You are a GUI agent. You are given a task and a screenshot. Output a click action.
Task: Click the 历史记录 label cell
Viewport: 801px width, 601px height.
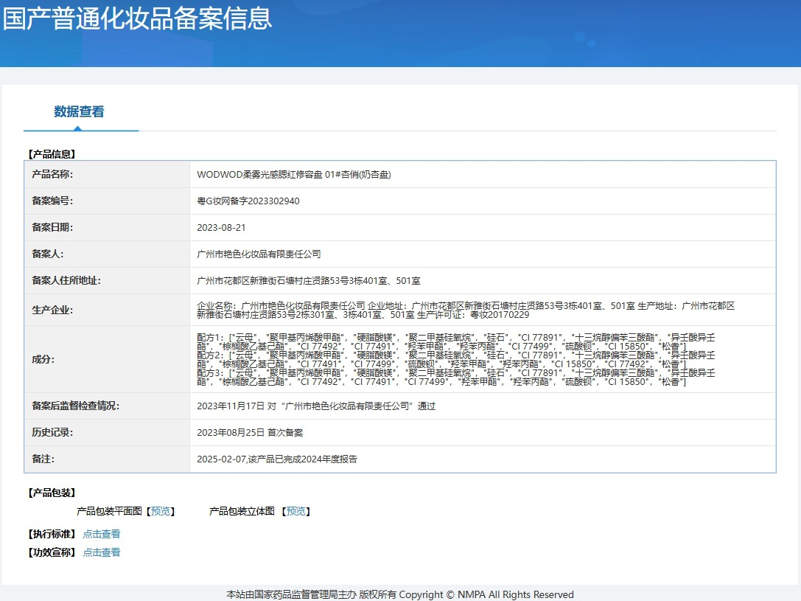pyautogui.click(x=108, y=433)
